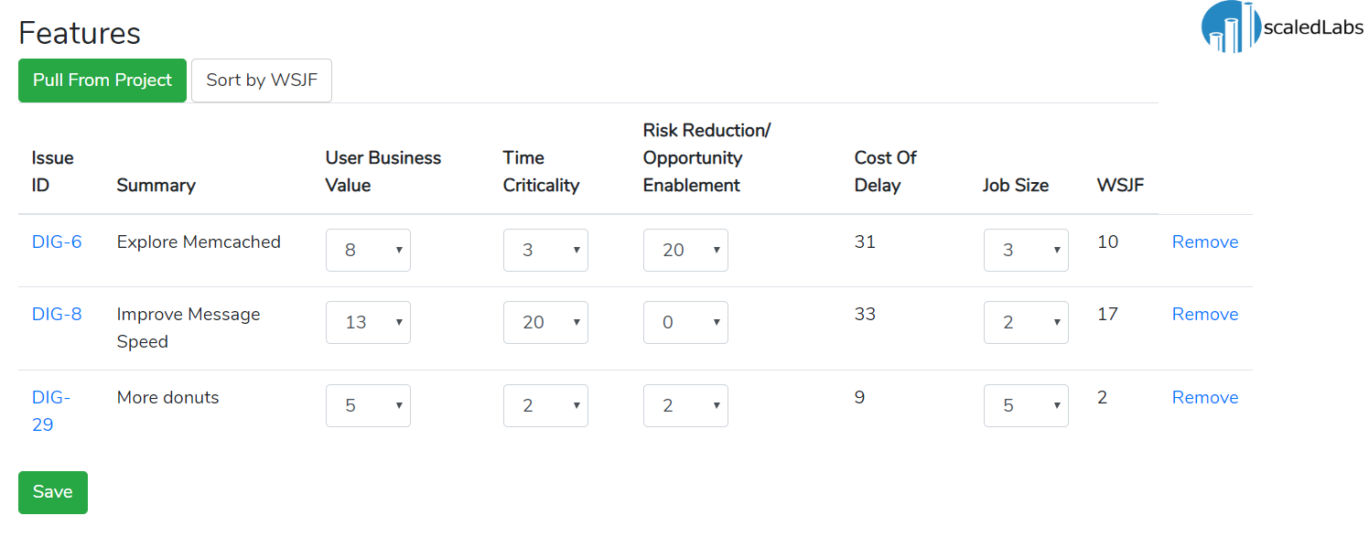This screenshot has width=1369, height=537.
Task: Open the DIG-8 issue link
Action: [x=57, y=315]
